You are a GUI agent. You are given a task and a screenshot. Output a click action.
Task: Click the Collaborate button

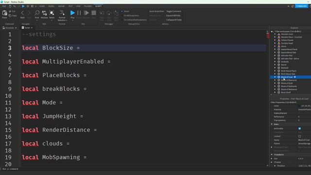[301, 6]
